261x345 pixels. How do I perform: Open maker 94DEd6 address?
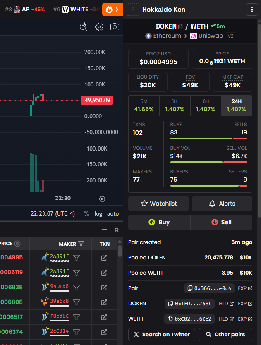(59, 286)
